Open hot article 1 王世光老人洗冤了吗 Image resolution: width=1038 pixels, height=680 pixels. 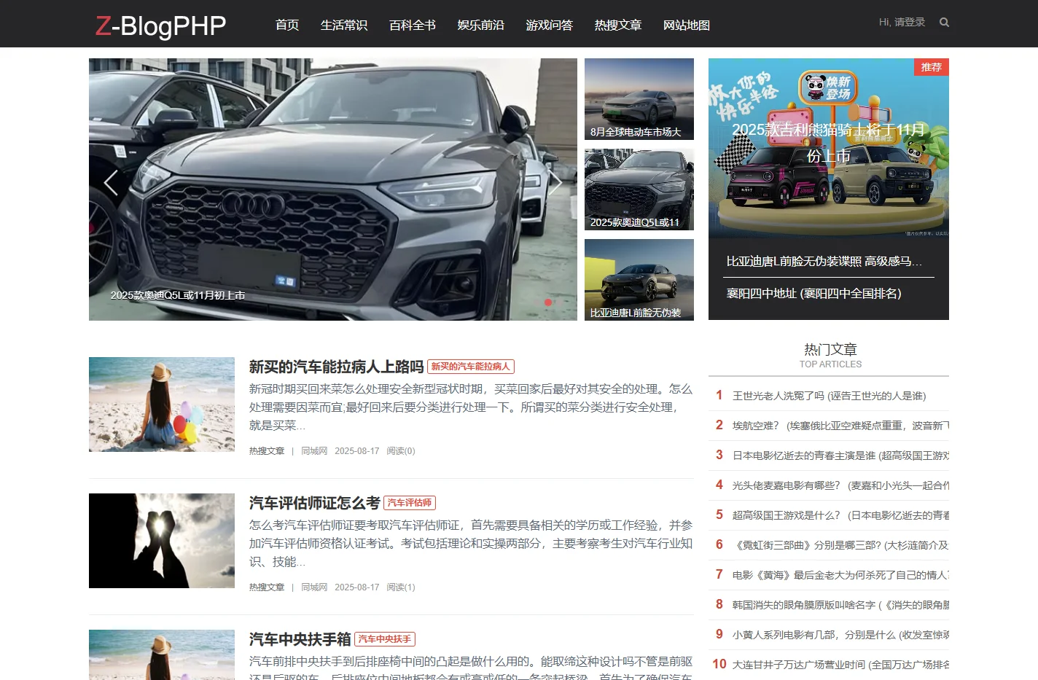(829, 396)
